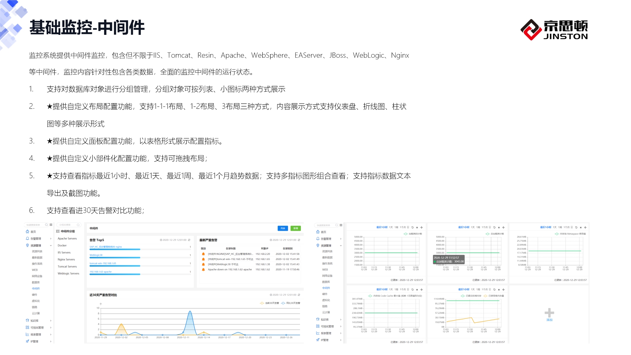Click the search magnifier in the 分组名搜索 box
The height and width of the screenshot is (355, 631).
tap(78, 225)
